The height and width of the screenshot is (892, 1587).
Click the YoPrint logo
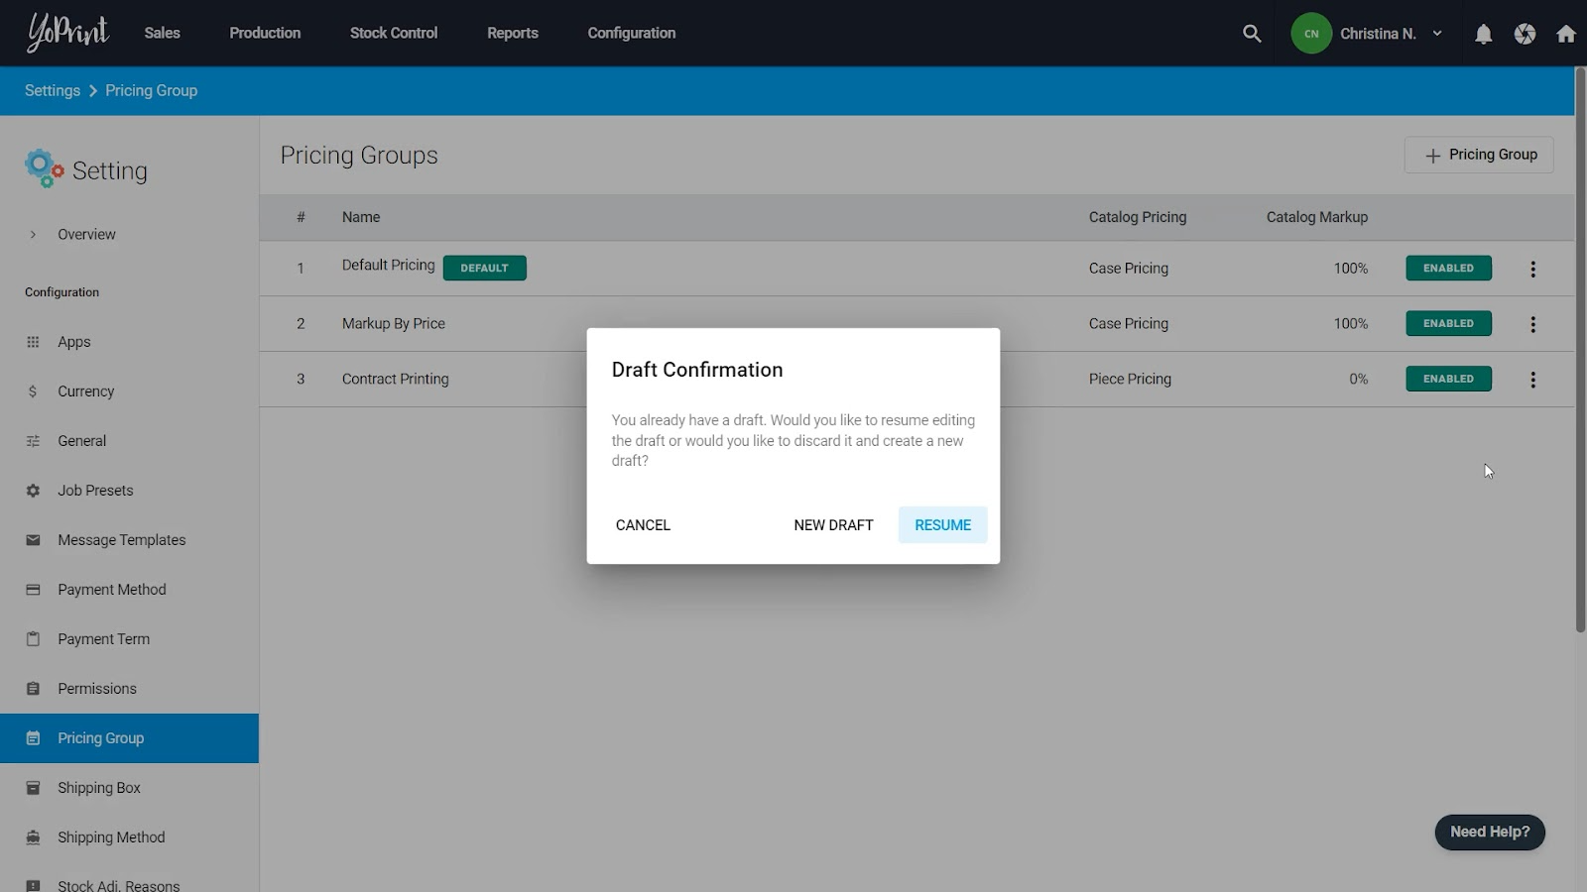click(x=67, y=32)
